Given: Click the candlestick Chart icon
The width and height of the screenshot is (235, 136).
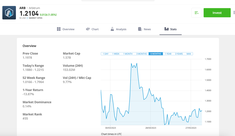Looking at the screenshot, I should click(88, 29).
